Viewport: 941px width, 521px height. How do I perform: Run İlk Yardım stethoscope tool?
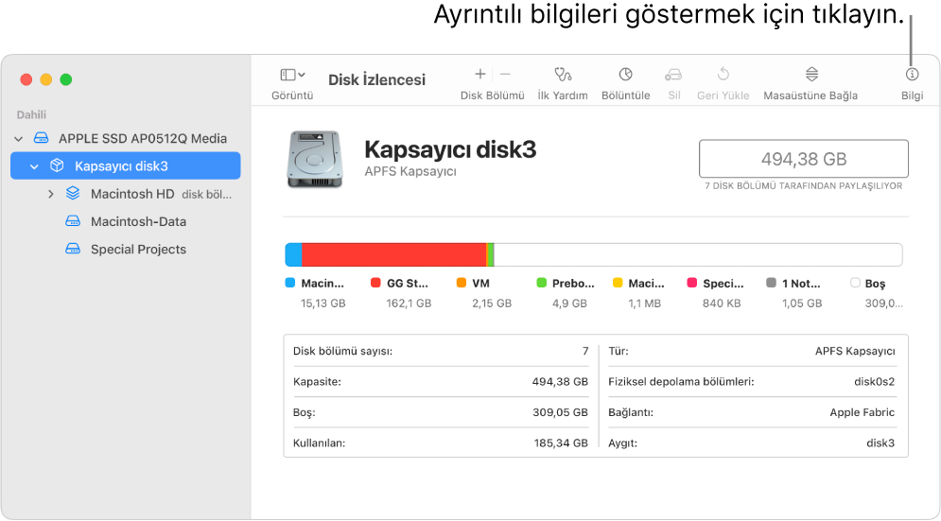click(563, 75)
